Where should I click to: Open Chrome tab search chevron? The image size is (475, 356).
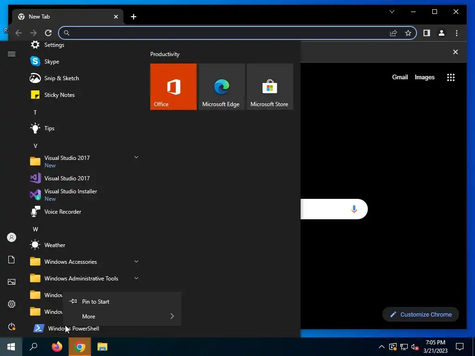point(392,12)
